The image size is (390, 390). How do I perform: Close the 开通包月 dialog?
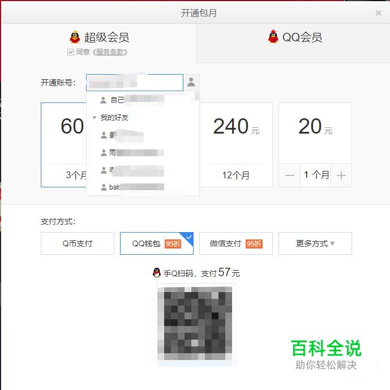tap(379, 13)
